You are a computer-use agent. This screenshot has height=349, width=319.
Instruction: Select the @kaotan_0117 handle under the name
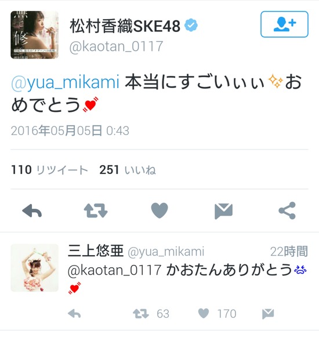(x=116, y=46)
